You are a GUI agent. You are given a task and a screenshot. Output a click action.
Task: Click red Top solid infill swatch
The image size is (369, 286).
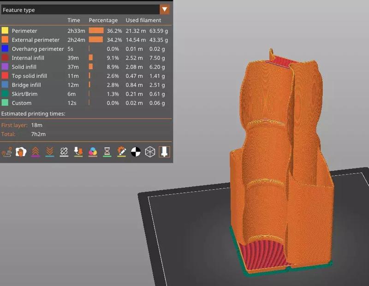point(5,76)
